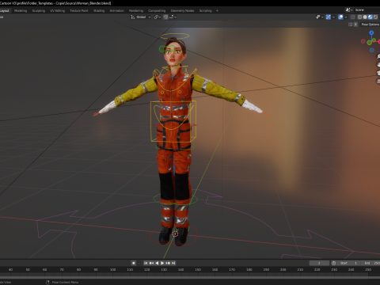The image size is (380, 285).
Task: Open the Animation workspace tab
Action: (116, 11)
